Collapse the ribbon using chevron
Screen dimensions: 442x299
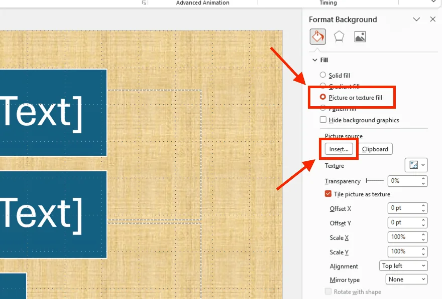coord(433,2)
